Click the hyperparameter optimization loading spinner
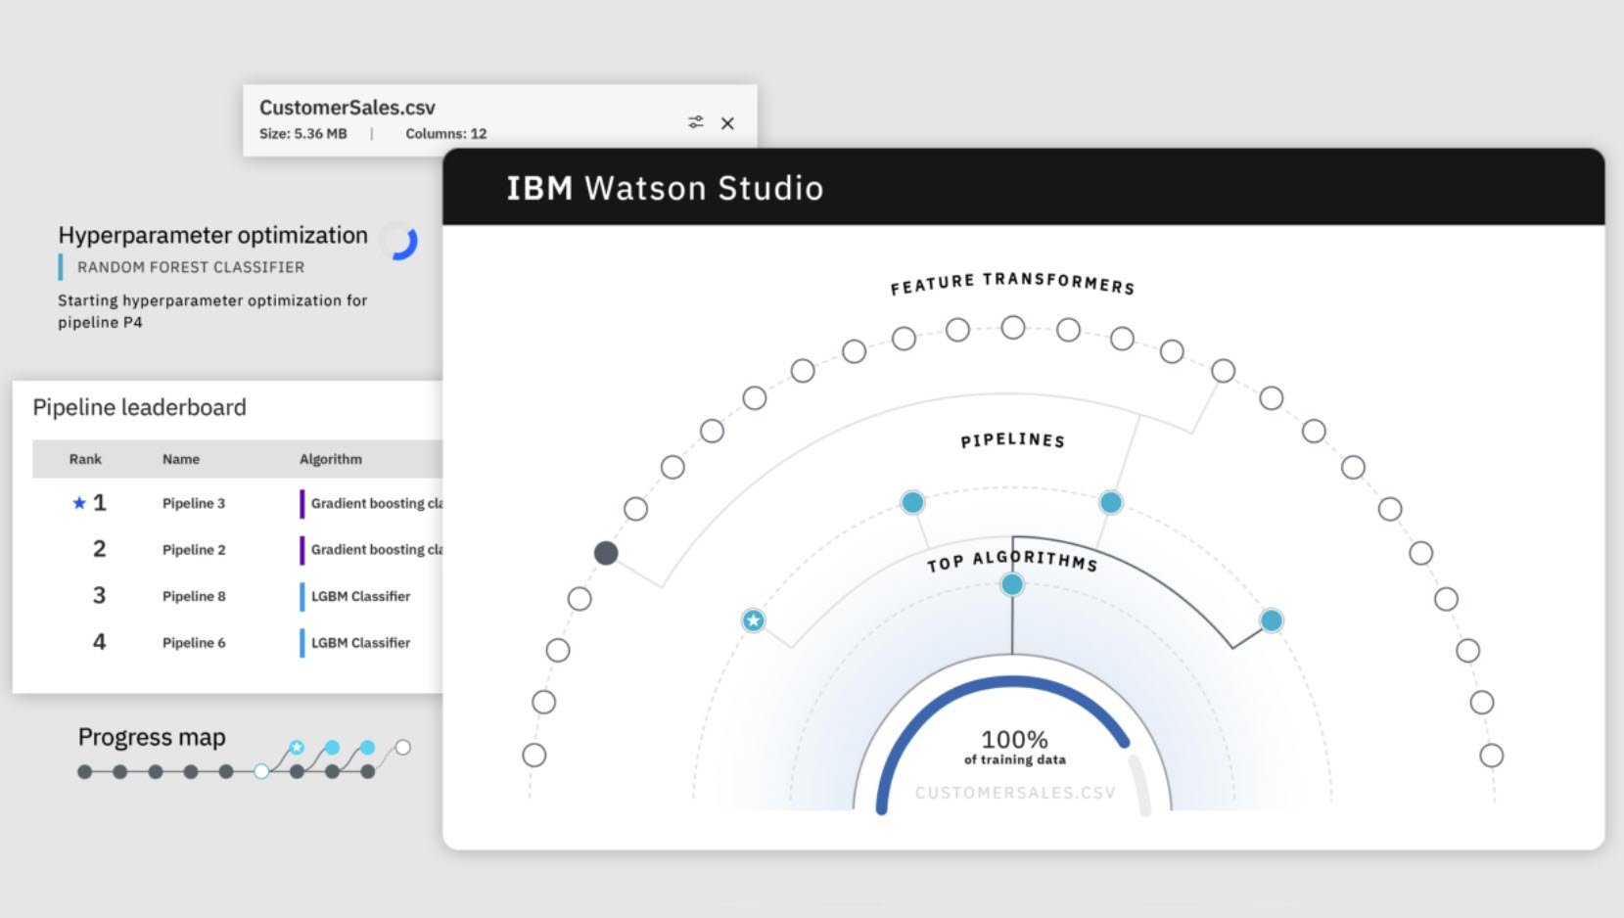Viewport: 1624px width, 918px height. [399, 241]
